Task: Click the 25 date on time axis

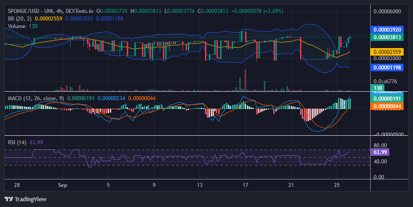Action: click(337, 185)
